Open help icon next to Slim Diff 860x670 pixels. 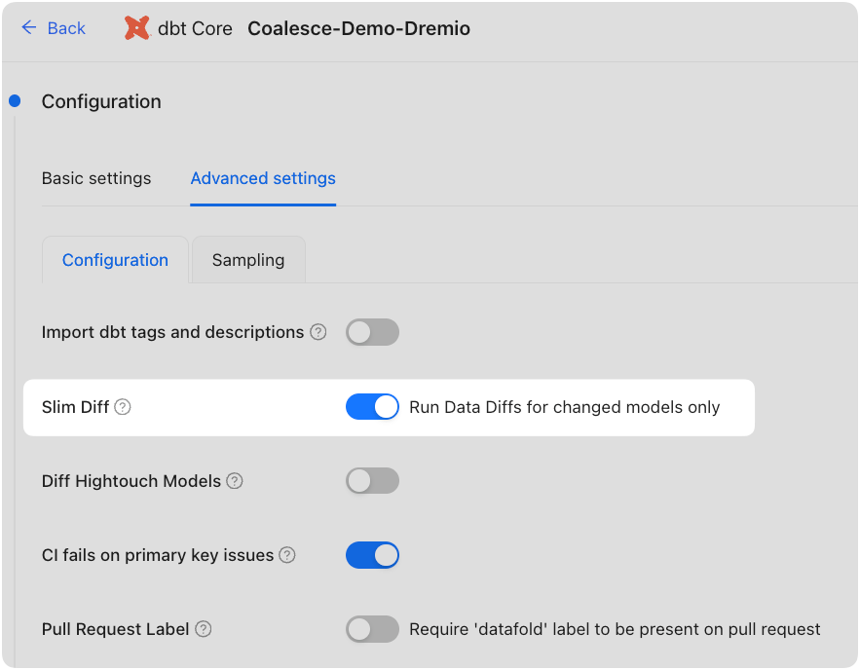coord(123,407)
